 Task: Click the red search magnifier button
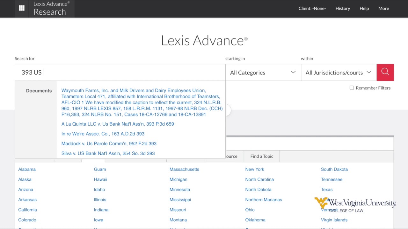click(x=385, y=72)
